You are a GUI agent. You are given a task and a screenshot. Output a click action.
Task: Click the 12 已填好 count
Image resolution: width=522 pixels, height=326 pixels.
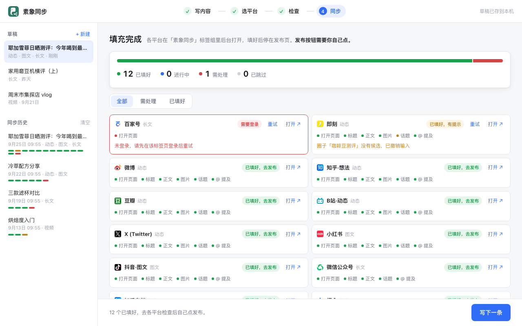tap(134, 74)
